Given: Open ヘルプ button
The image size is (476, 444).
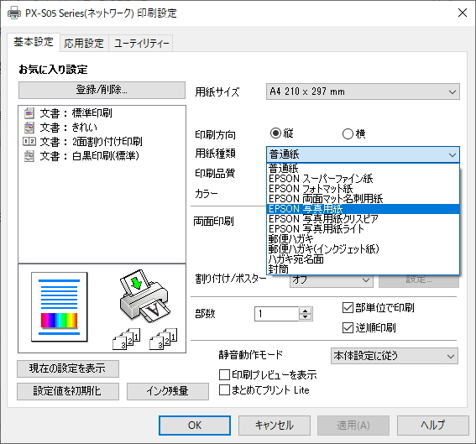Looking at the screenshot, I should (433, 426).
